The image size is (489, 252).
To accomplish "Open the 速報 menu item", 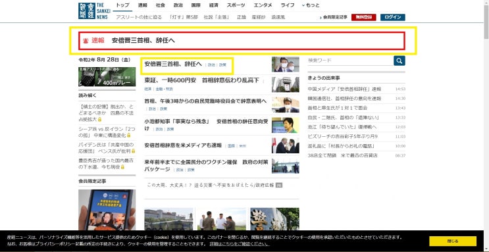I will click(x=143, y=5).
